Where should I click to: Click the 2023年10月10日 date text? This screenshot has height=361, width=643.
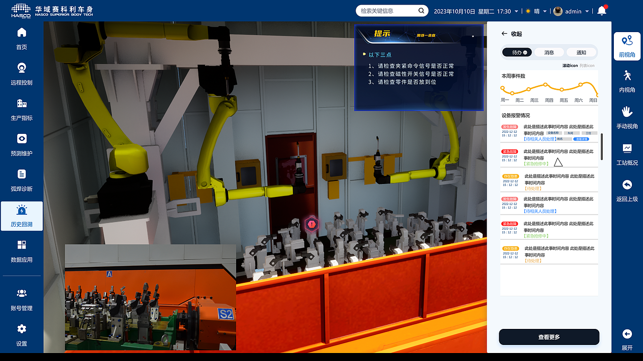click(x=454, y=11)
